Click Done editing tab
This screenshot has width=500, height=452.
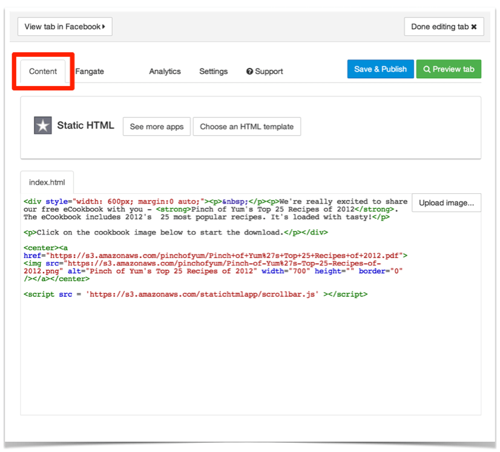tap(444, 27)
